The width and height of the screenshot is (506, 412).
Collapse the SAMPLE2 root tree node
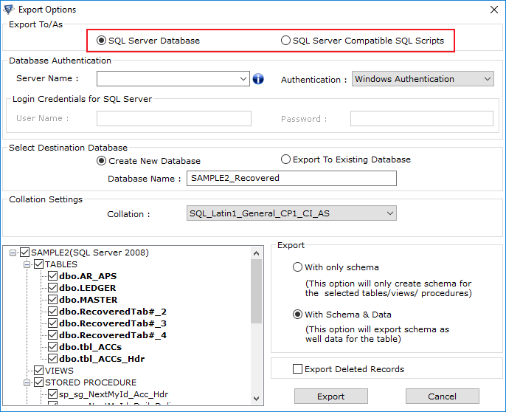tap(13, 253)
